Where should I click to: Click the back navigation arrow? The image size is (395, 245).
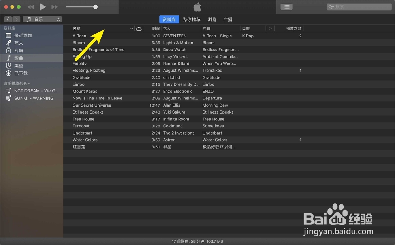(8, 19)
